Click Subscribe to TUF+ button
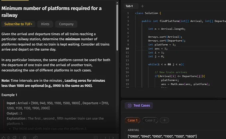Screen dimensions: 226x139 (x=18, y=24)
